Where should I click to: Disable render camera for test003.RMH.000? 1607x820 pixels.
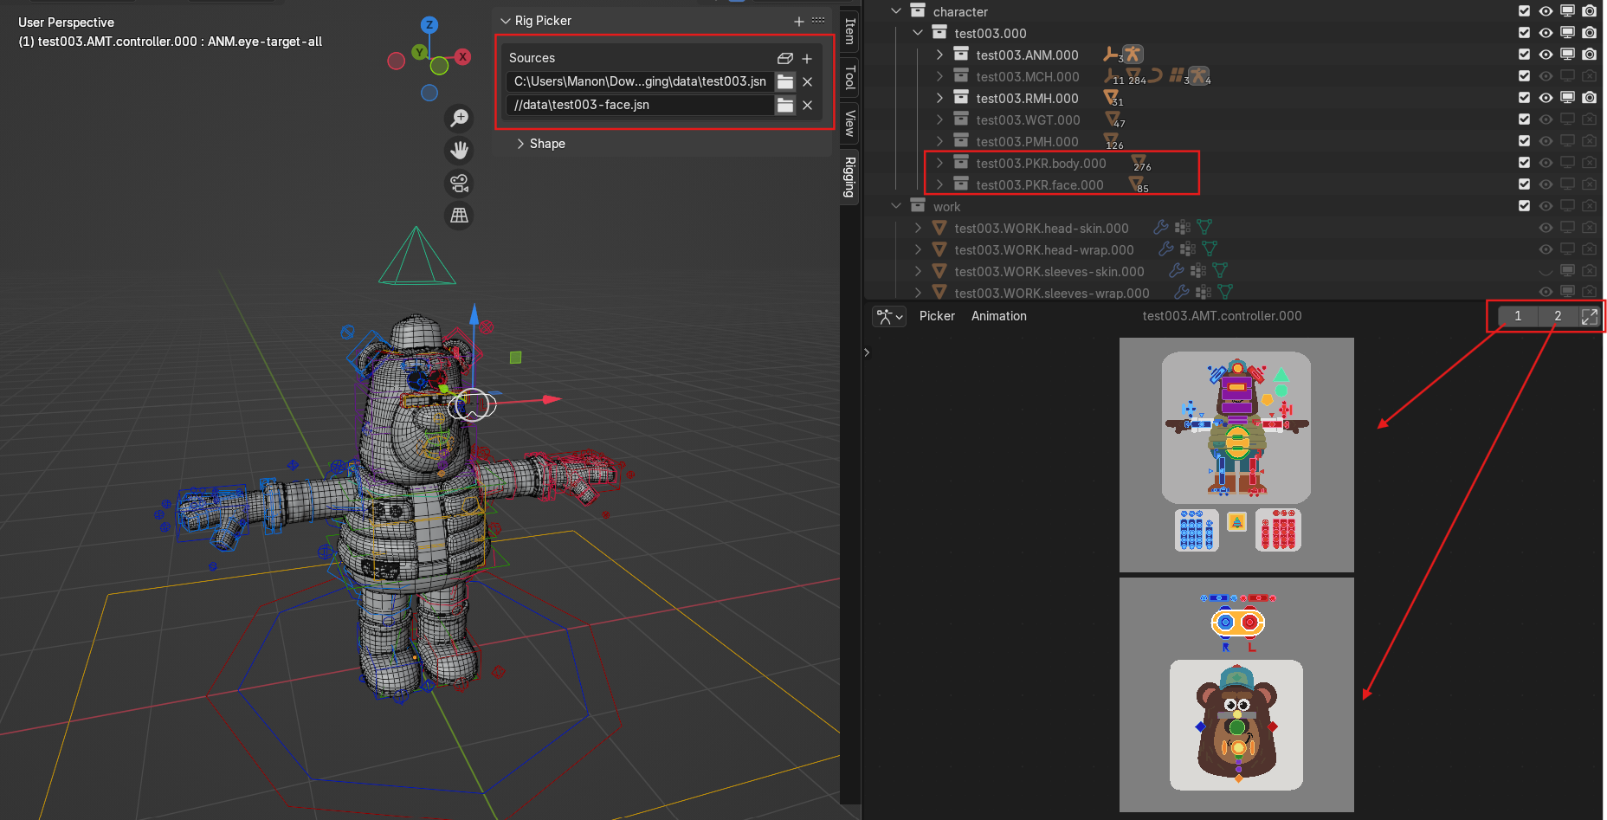tap(1589, 98)
